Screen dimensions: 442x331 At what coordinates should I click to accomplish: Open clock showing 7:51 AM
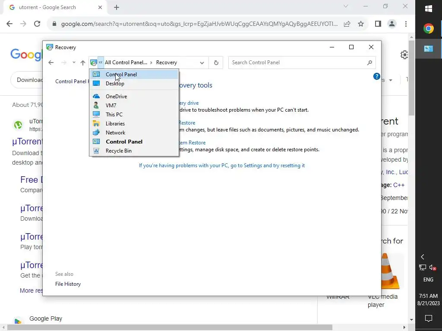429,300
